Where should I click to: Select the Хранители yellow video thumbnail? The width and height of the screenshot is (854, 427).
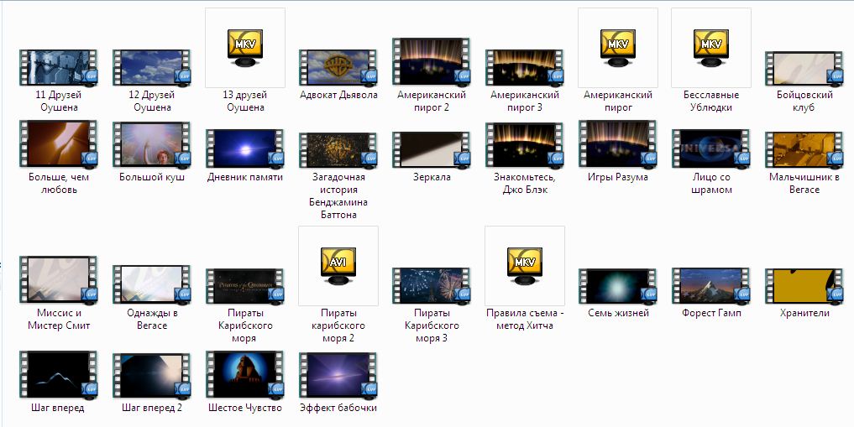(804, 285)
